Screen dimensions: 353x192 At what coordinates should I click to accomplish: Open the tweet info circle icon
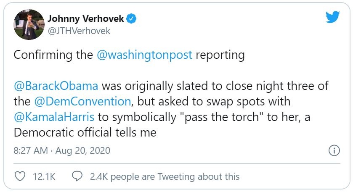pyautogui.click(x=333, y=150)
